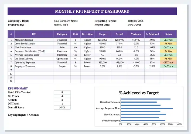The height and width of the screenshot is (134, 191).
Task: Click the 'Average Response Time' KPI cell
Action: 34,55
